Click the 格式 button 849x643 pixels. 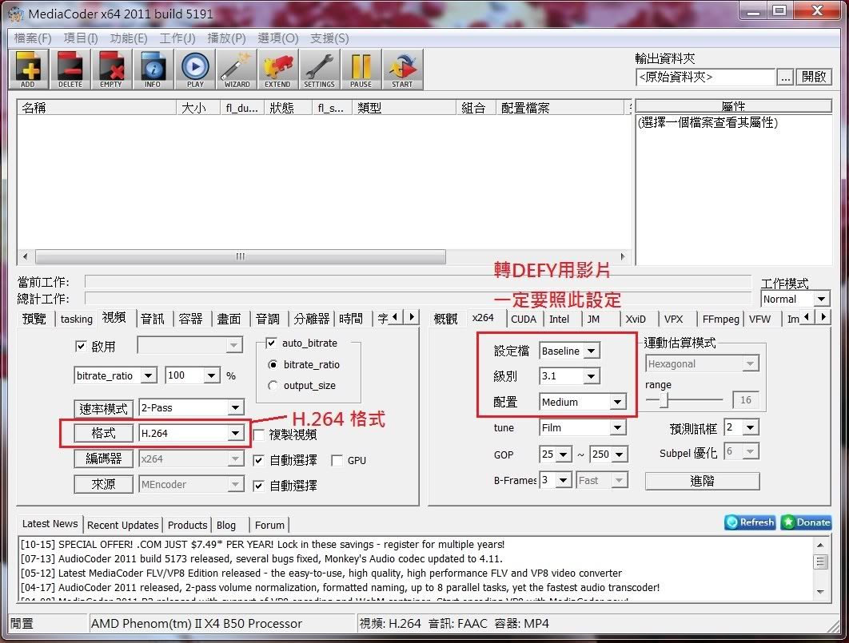point(103,433)
